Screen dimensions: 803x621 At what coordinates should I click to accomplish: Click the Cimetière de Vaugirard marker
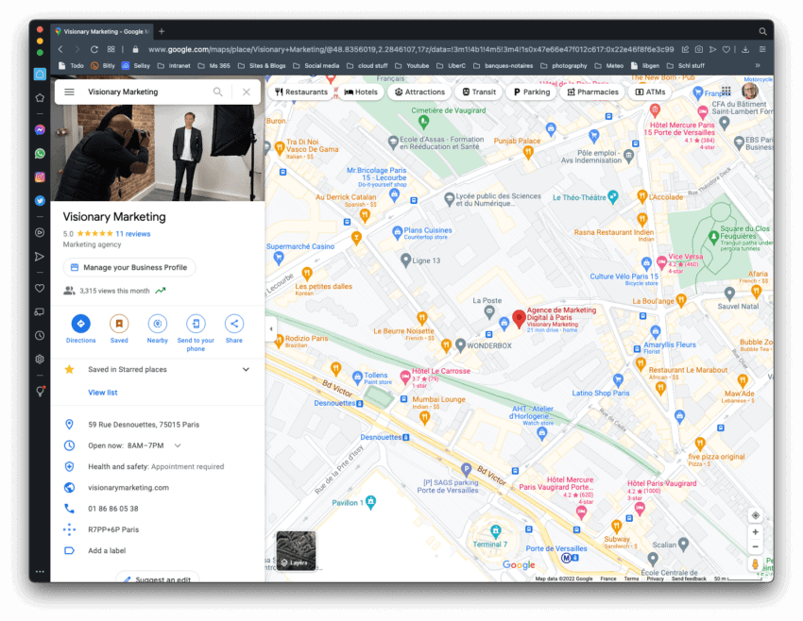tap(423, 122)
